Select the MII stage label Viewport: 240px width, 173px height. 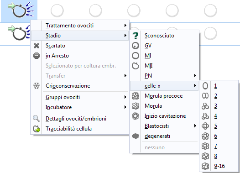pos(149,66)
